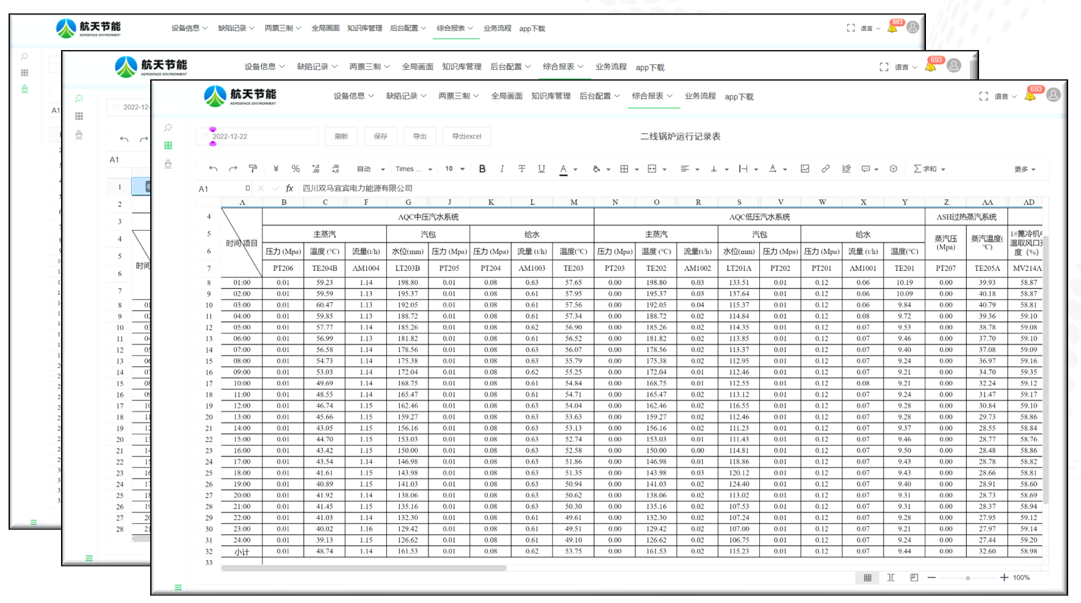Click the insert chart icon in the toolbar
1081x603 pixels.
(846, 169)
